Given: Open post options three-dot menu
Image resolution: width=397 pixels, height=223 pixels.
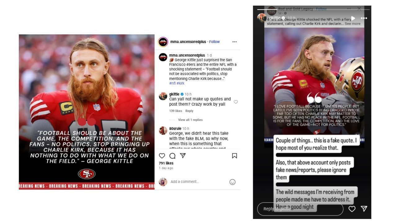Looking at the screenshot, I should [234, 42].
